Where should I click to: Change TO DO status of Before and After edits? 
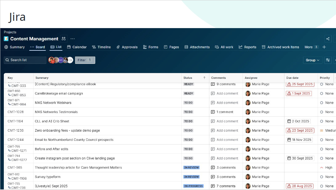(188, 149)
